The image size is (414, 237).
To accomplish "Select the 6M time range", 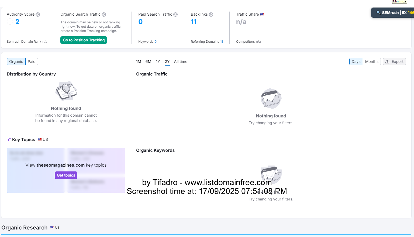I will 148,62.
